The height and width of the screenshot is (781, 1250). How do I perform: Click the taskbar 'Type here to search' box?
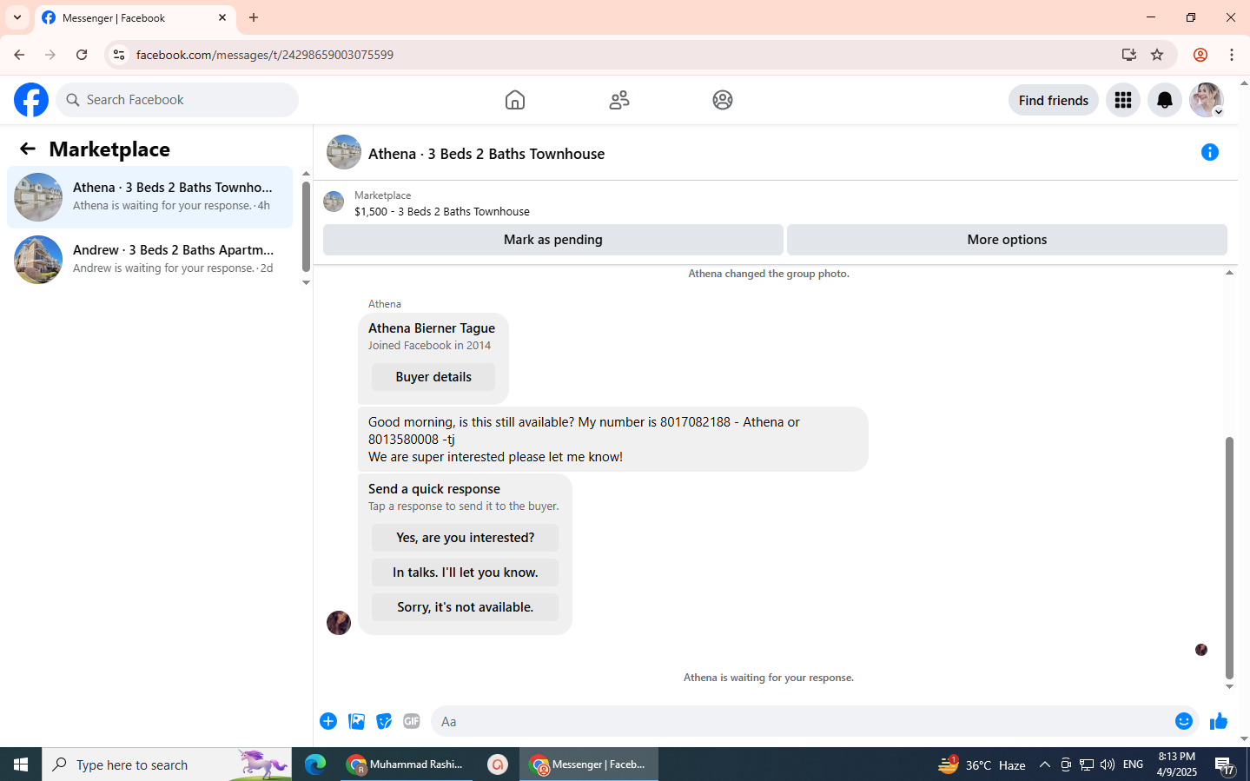pyautogui.click(x=167, y=764)
